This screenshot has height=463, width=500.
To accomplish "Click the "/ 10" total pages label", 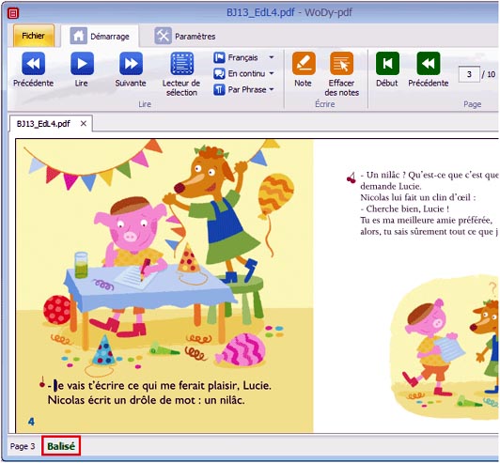I will pos(488,74).
